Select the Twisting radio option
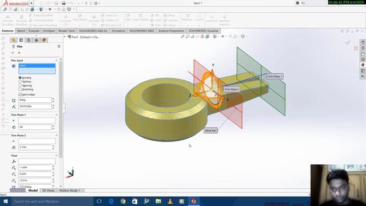366x206 pixels. pyautogui.click(x=20, y=81)
